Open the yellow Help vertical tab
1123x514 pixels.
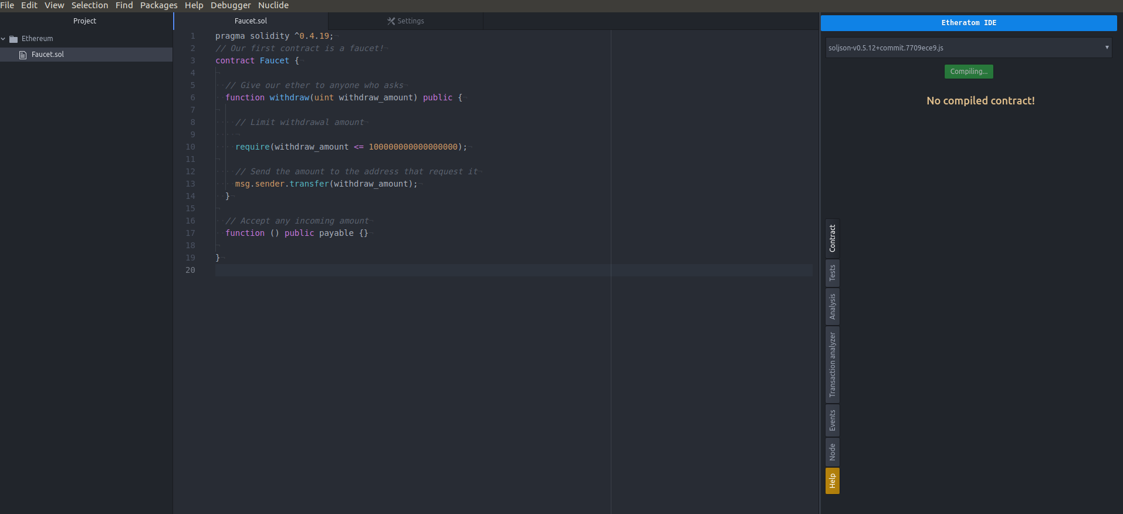coord(833,481)
